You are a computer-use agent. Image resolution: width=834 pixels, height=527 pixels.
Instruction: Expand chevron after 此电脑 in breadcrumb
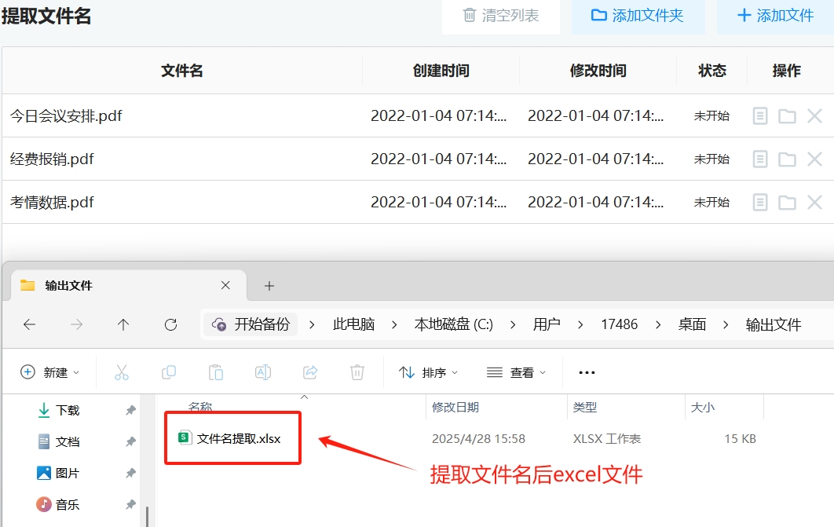click(394, 325)
